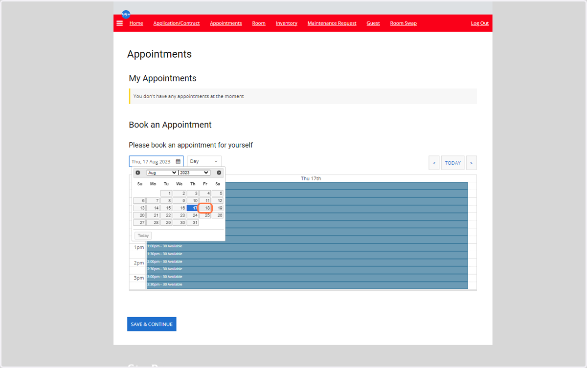587x368 pixels.
Task: Select August 18 in the date picker
Action: [x=205, y=208]
